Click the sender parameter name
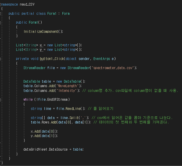This screenshot has width=182, height=166. coord(84,59)
